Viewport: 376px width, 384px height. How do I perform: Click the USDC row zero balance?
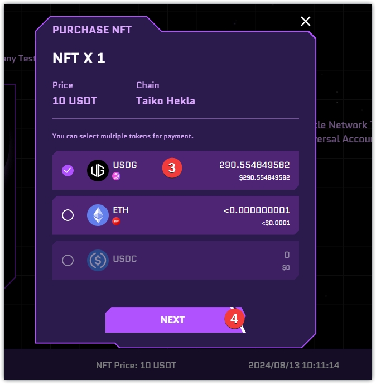[286, 255]
